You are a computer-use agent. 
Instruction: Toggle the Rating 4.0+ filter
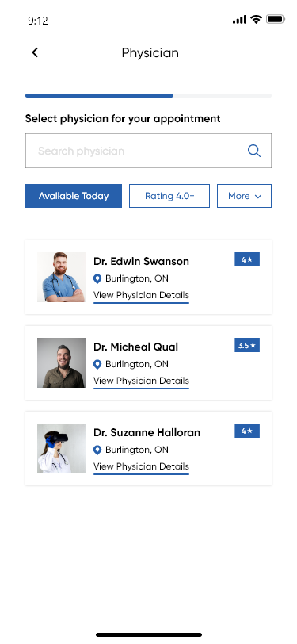click(x=169, y=196)
